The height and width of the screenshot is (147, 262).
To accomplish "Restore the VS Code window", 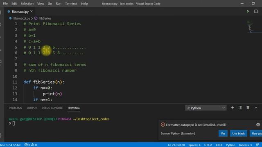I will pos(253,4).
